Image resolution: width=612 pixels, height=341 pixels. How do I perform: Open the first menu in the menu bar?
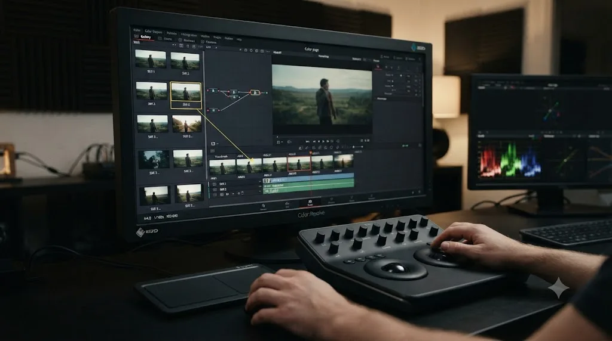tap(137, 30)
